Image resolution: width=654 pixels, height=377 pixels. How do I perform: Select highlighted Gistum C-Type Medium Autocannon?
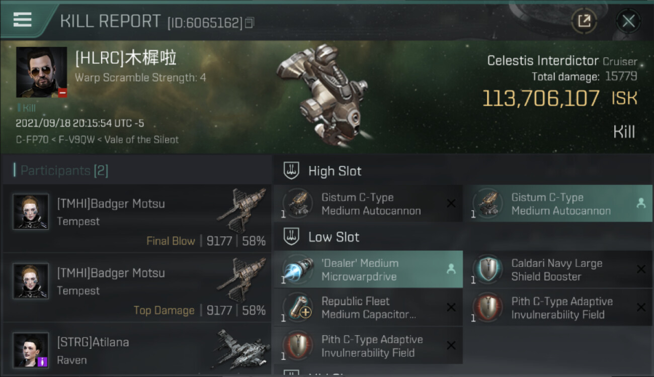(557, 204)
